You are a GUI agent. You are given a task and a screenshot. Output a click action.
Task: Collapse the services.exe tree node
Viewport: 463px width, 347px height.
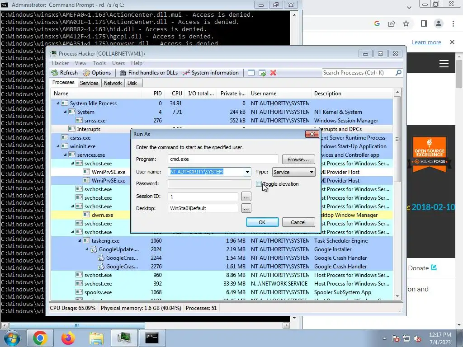click(65, 155)
